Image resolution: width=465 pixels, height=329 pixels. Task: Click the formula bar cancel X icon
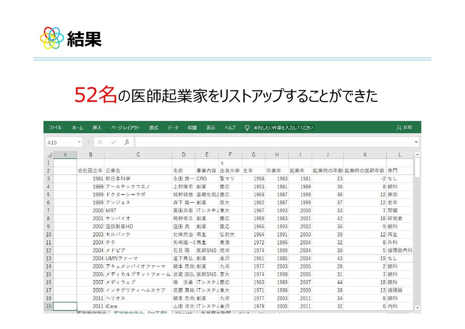tap(100, 142)
